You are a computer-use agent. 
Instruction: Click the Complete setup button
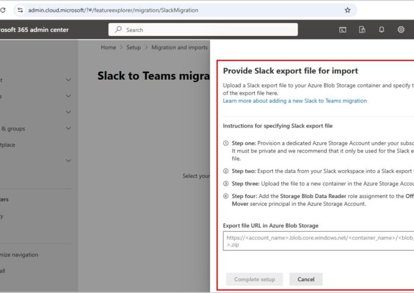[x=254, y=279]
